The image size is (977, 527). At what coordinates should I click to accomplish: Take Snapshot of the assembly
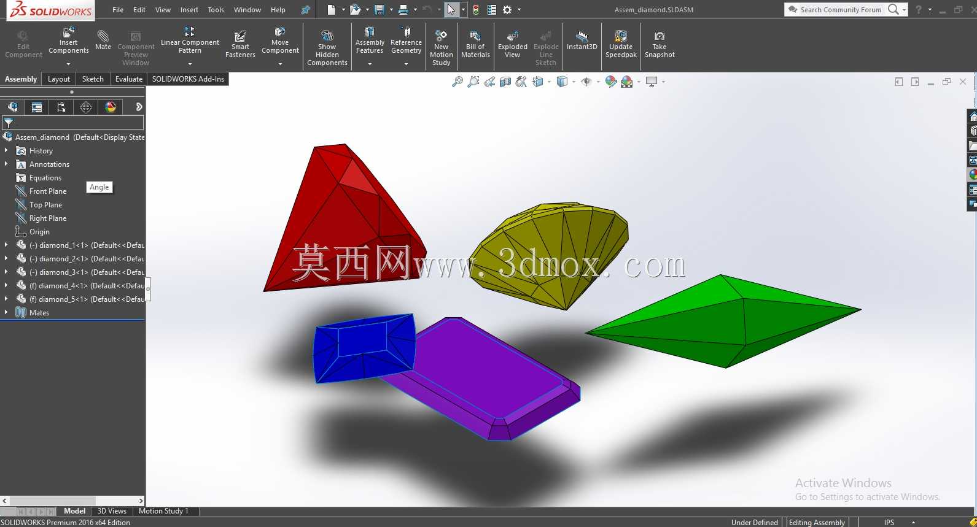[x=660, y=44]
